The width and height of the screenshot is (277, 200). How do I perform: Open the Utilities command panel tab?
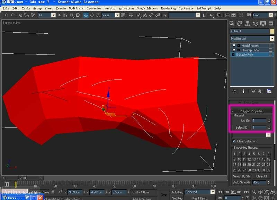pos(271,23)
